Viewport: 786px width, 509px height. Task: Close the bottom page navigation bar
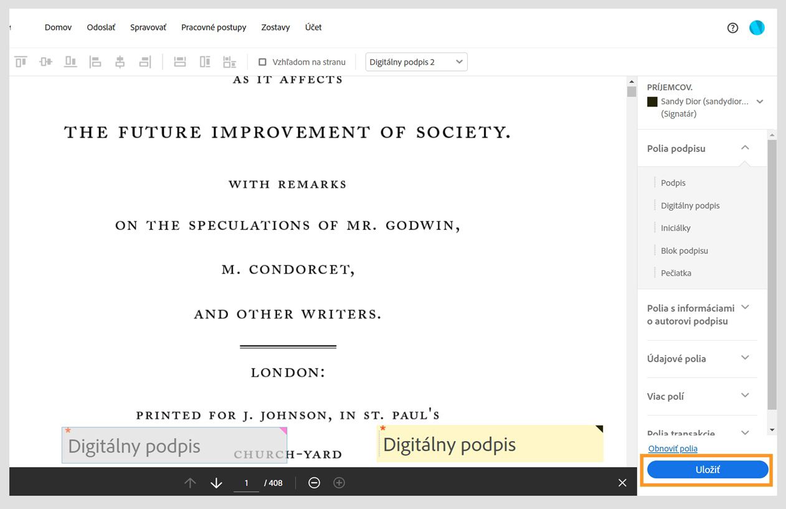622,483
